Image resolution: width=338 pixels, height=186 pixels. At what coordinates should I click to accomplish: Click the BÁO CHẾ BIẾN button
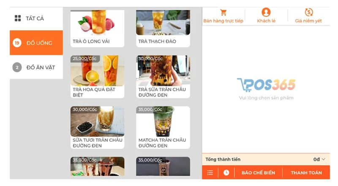[x=258, y=173]
